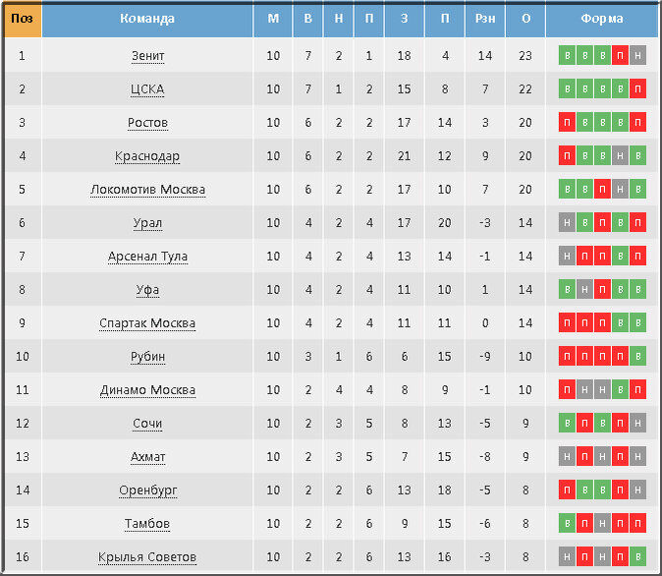The width and height of the screenshot is (662, 576).
Task: Click Зенит's gray Н form badge
Action: pos(637,55)
